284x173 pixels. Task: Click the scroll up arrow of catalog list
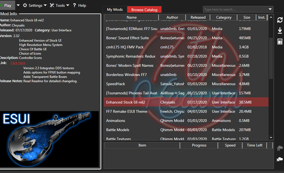pyautogui.click(x=271, y=17)
